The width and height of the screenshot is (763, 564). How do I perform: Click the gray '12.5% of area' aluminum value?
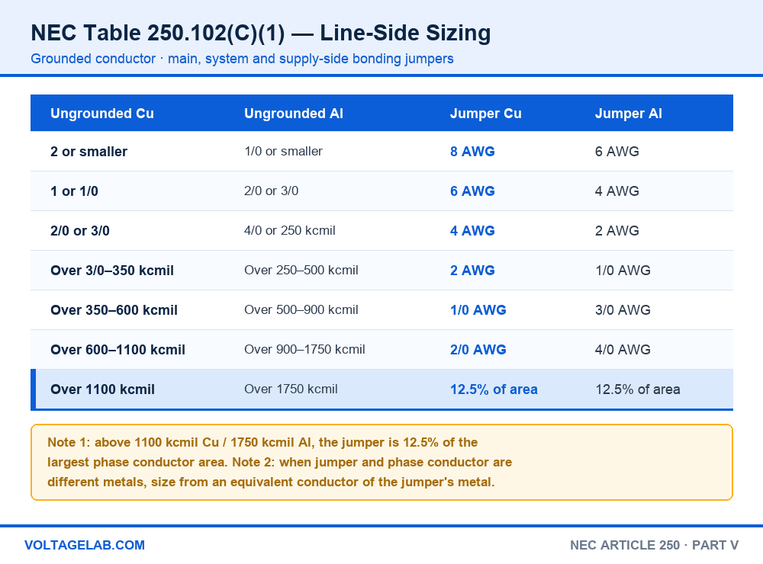(x=638, y=389)
